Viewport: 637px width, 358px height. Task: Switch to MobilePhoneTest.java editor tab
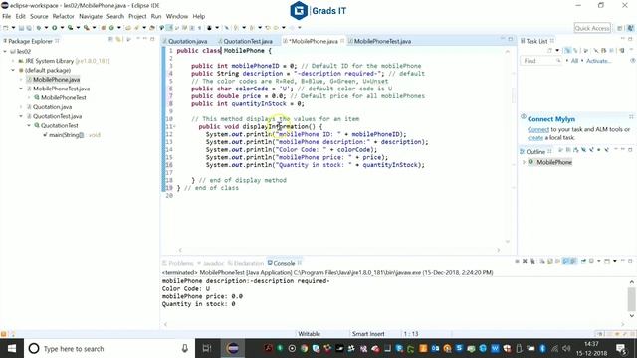pos(382,41)
